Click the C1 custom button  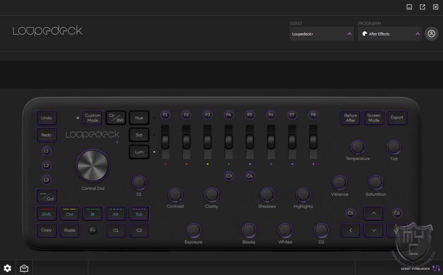(x=116, y=230)
